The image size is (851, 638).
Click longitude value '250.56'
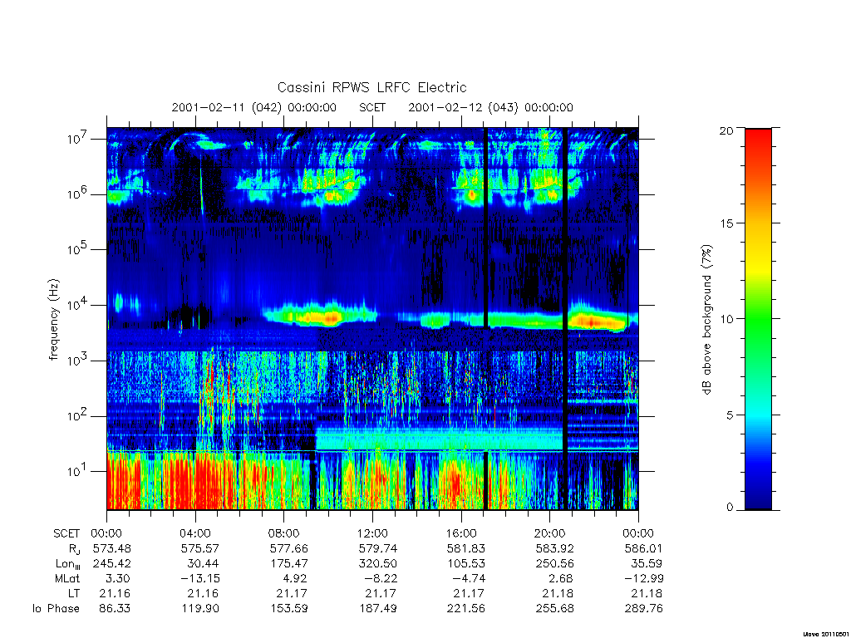554,564
